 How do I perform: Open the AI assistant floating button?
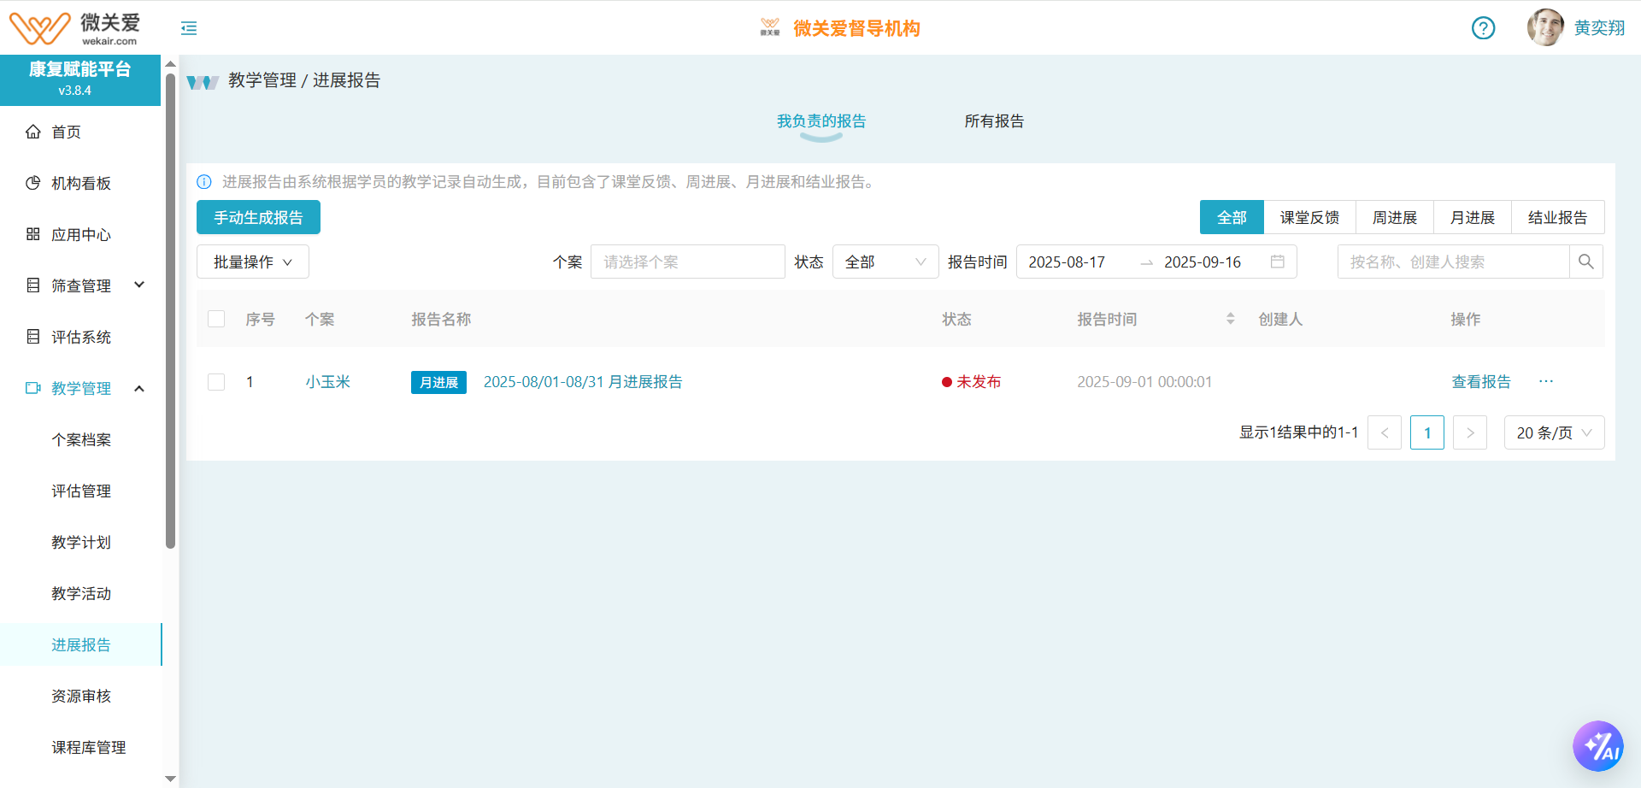coord(1597,746)
